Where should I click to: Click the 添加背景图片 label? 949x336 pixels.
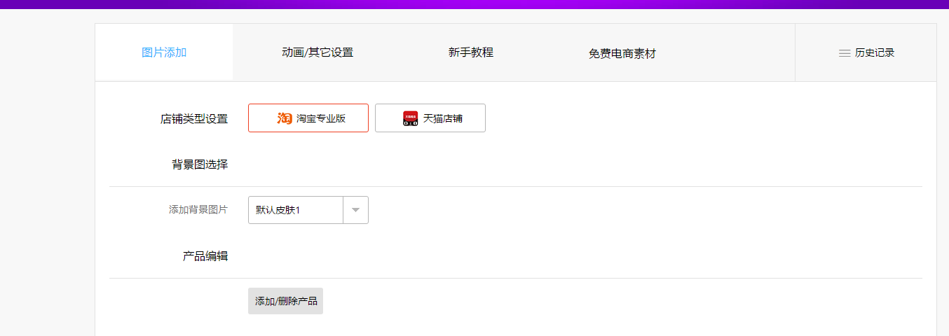tap(198, 209)
